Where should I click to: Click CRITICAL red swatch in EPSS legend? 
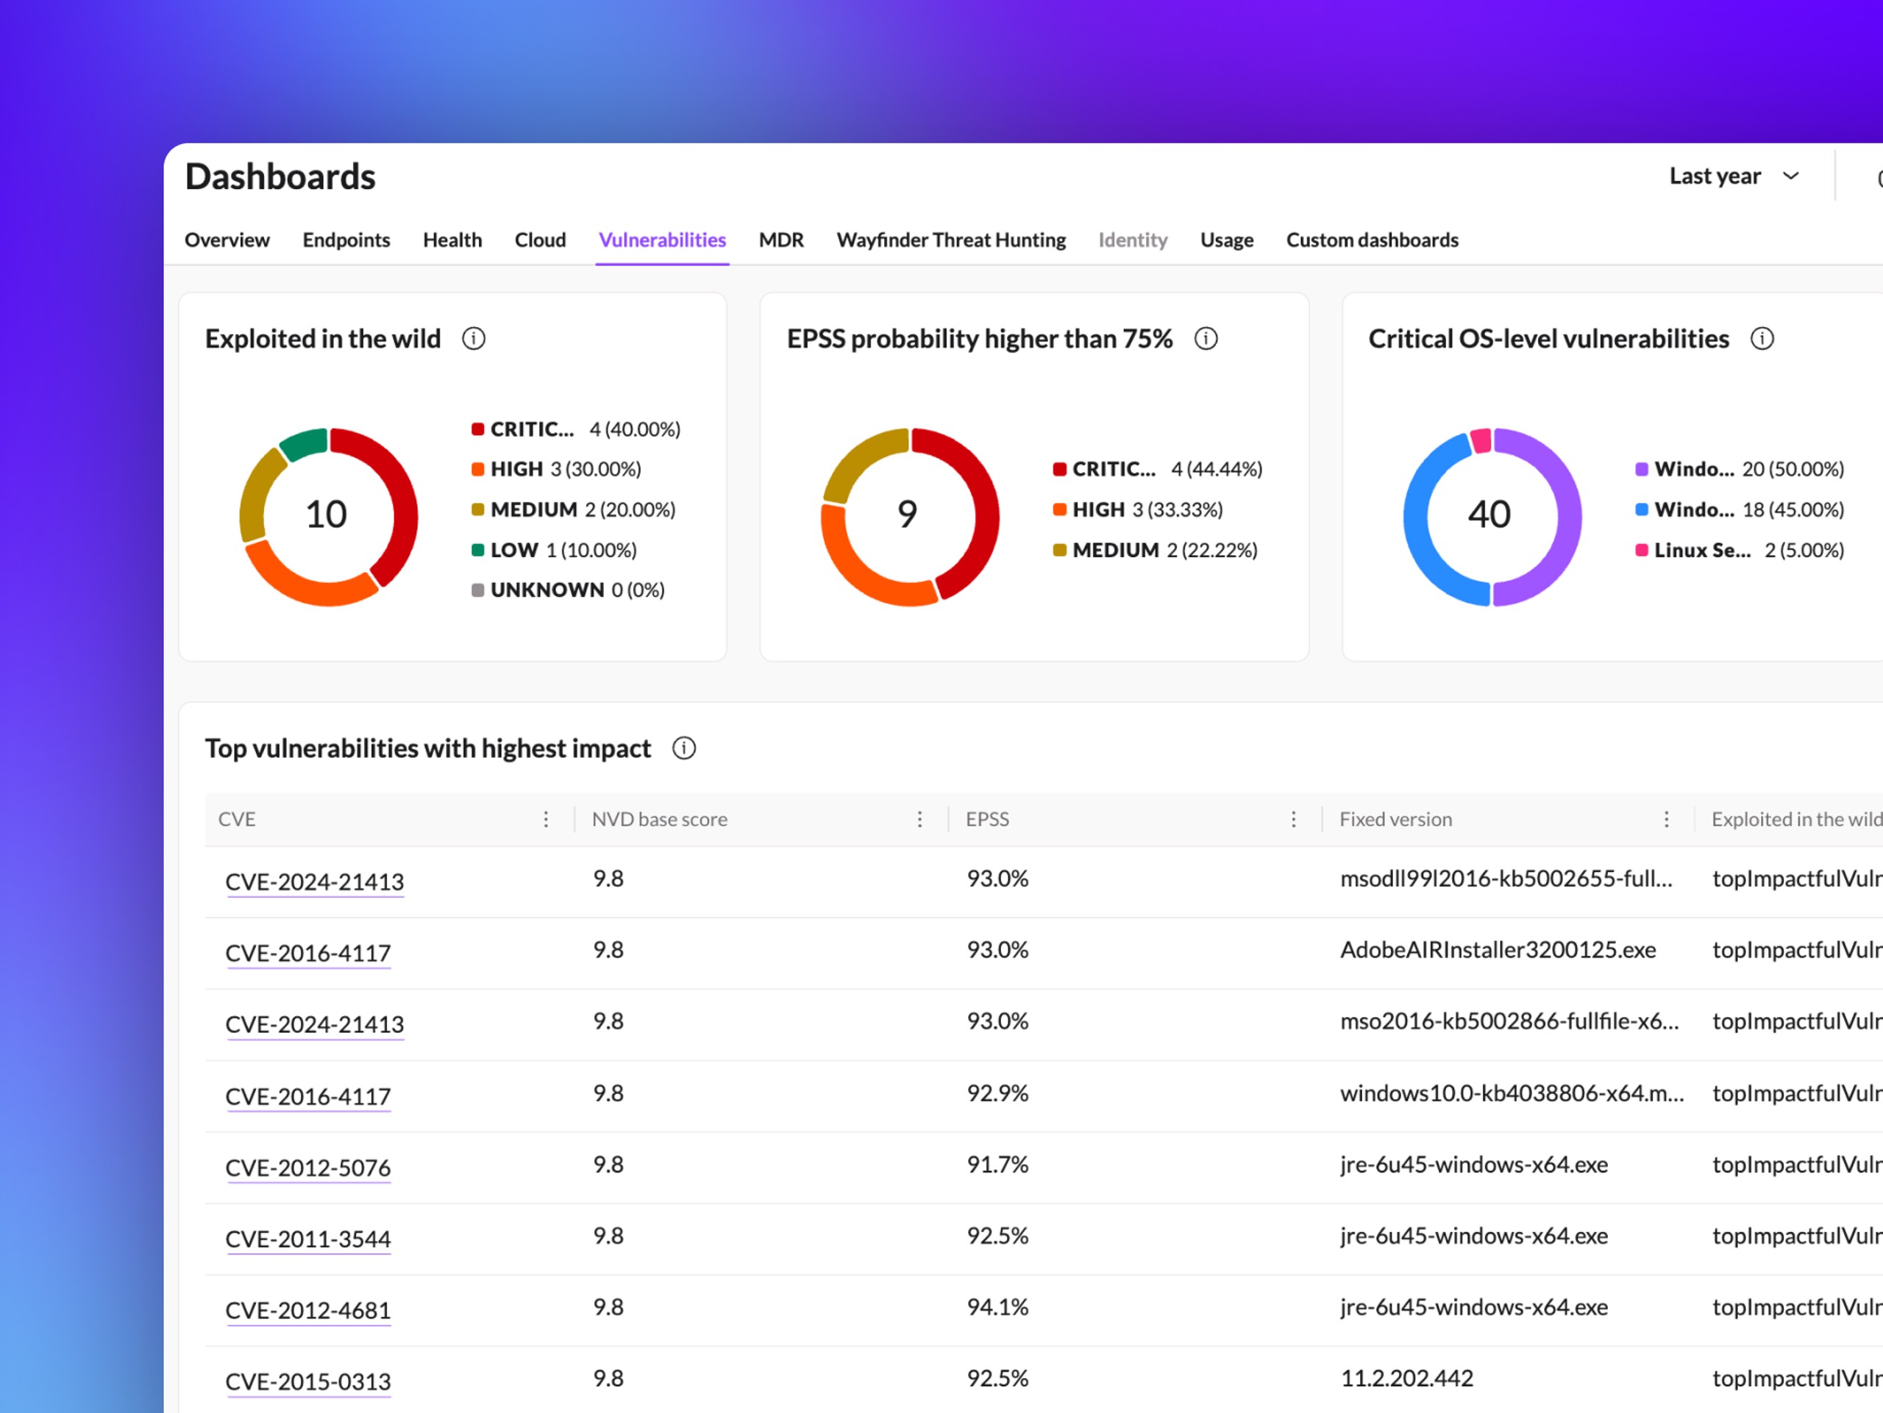tap(1060, 469)
